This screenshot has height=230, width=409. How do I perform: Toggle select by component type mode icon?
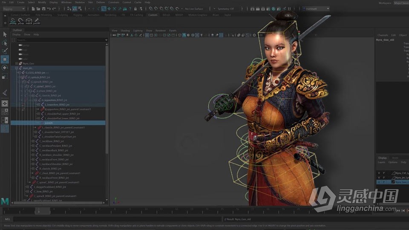[80, 9]
